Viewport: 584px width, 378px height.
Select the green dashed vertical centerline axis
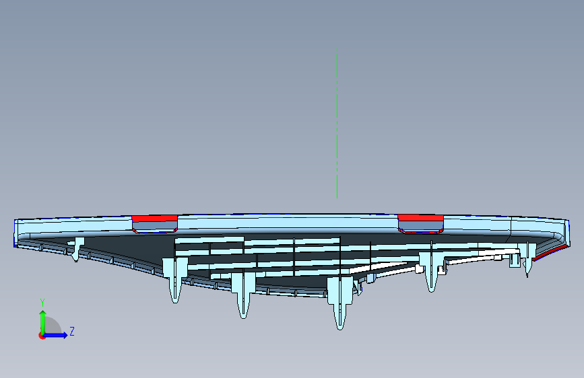[337, 124]
